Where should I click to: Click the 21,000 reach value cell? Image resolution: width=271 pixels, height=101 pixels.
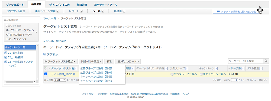click(x=233, y=74)
